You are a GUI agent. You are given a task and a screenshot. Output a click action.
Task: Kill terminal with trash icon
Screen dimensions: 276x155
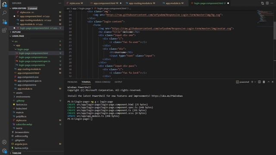coord(264,82)
